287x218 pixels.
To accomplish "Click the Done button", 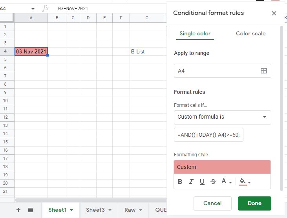I will (254, 203).
